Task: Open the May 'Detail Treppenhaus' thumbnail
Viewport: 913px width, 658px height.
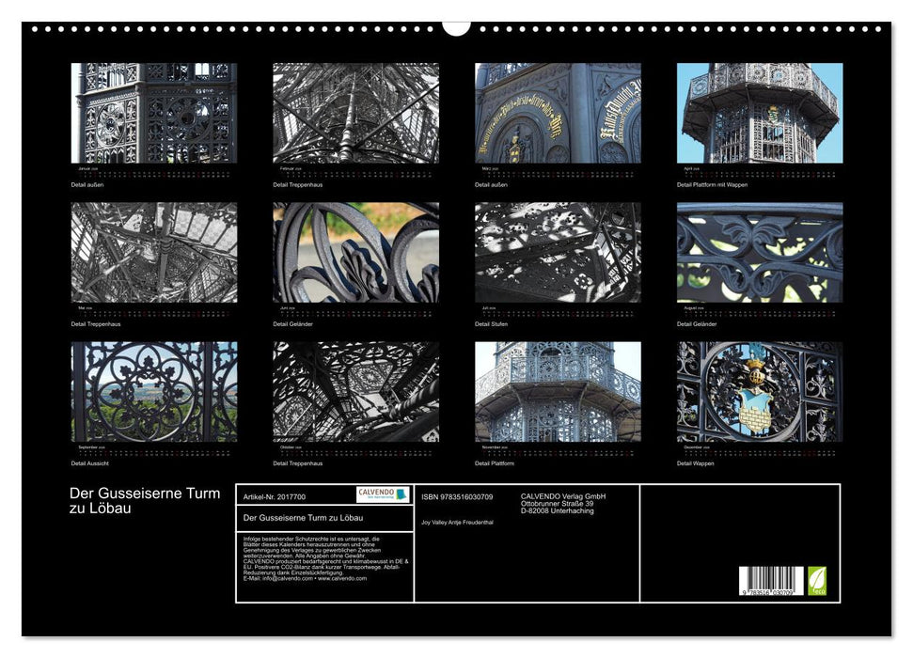Action: click(x=154, y=252)
